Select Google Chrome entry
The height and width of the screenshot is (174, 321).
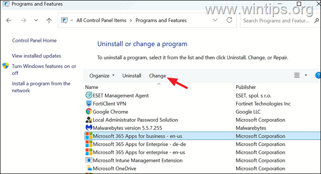[111, 112]
